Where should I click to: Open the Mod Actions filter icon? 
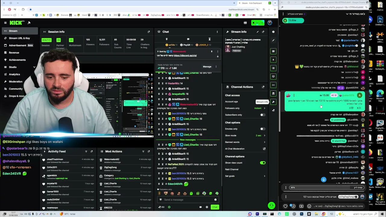tap(143, 151)
